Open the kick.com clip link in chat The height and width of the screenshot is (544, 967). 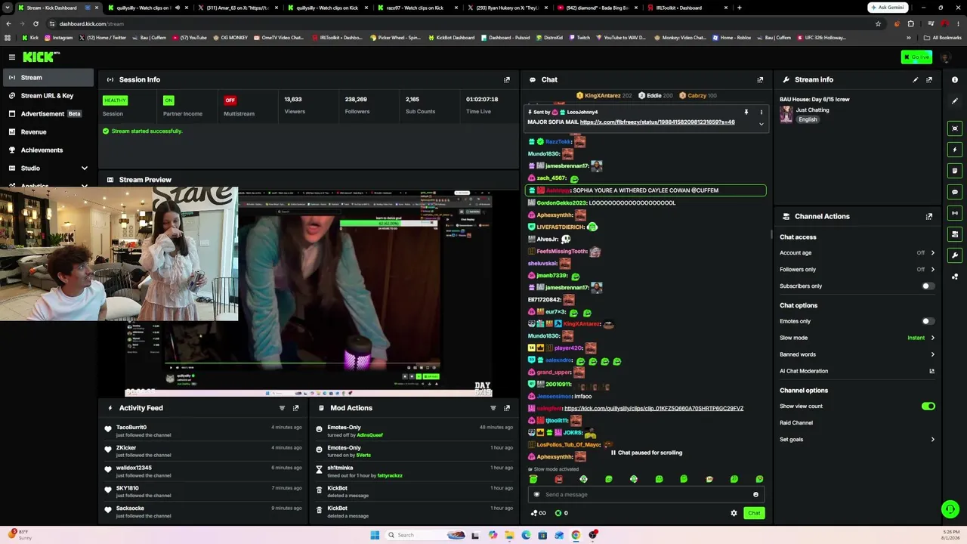653,409
